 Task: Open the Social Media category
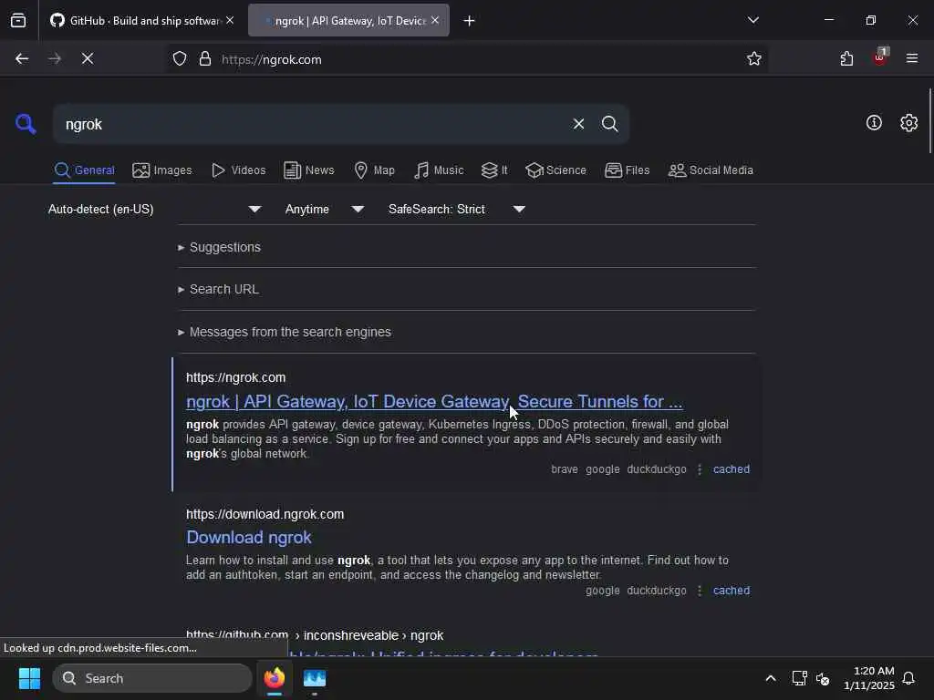click(711, 170)
